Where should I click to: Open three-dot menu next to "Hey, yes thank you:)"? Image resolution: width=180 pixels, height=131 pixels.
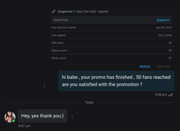(72, 117)
